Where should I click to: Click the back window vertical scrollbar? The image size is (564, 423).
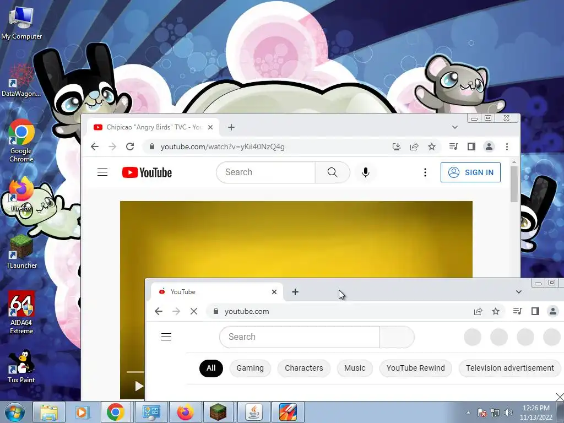[x=514, y=184]
